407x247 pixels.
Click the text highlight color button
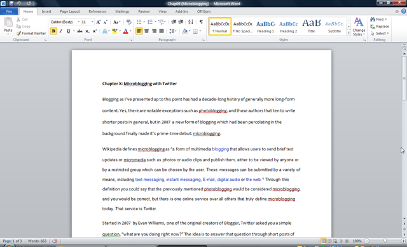pos(114,31)
